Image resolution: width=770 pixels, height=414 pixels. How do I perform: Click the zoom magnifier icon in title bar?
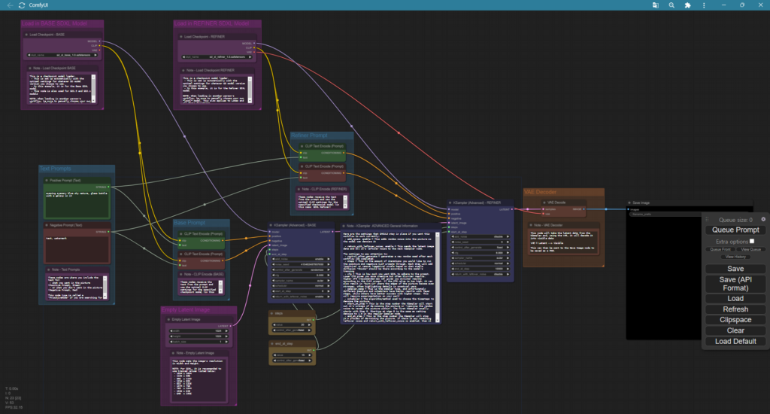(x=671, y=5)
